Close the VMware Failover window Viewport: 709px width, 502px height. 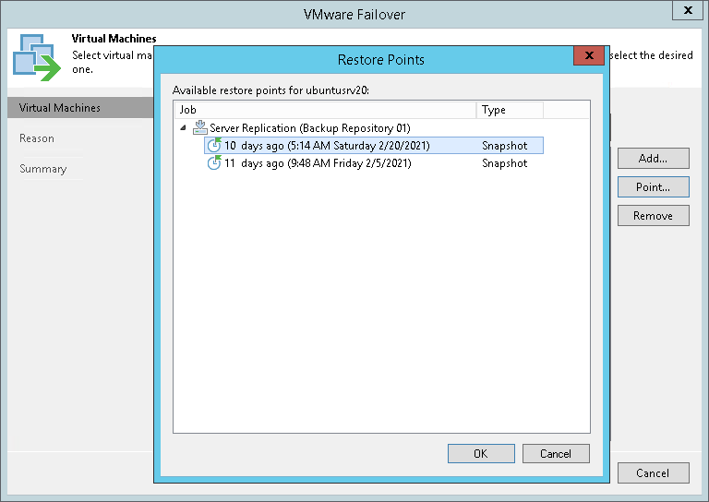click(688, 10)
